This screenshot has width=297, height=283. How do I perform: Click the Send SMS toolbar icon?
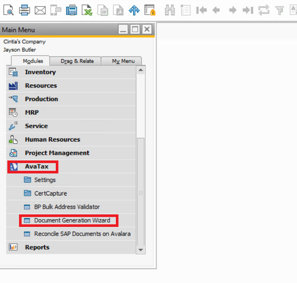56,10
